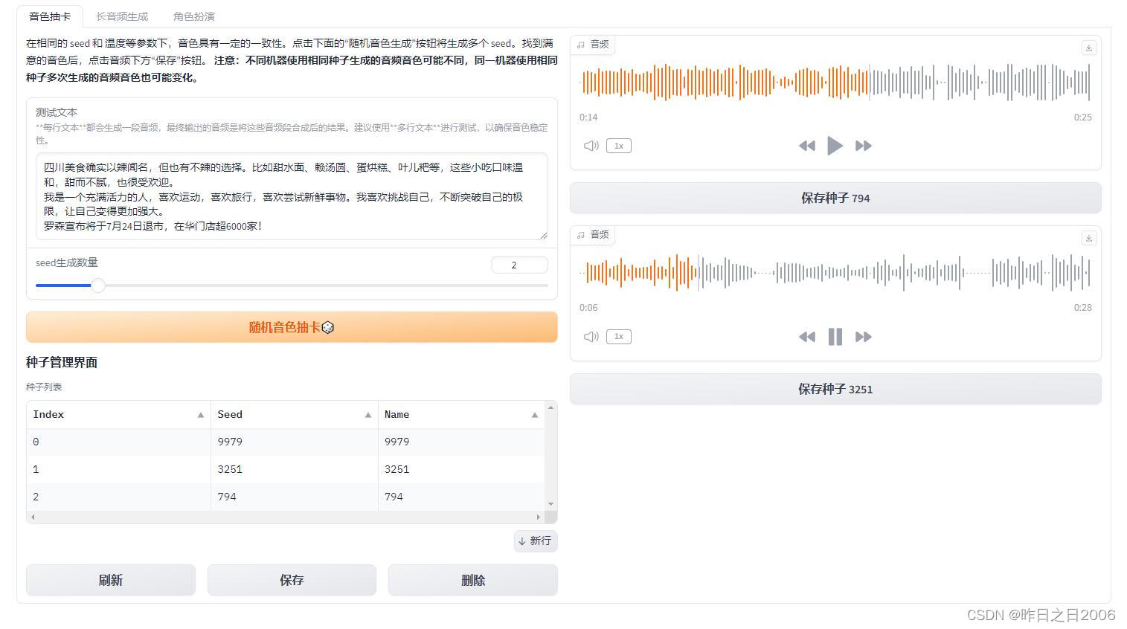1127x629 pixels.
Task: Focus the seed生成数量 number box
Action: [519, 265]
